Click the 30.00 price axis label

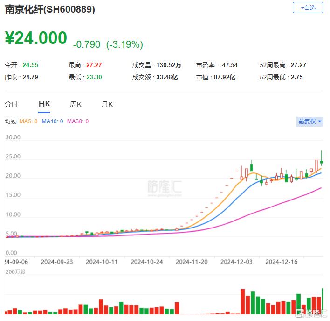point(13,137)
